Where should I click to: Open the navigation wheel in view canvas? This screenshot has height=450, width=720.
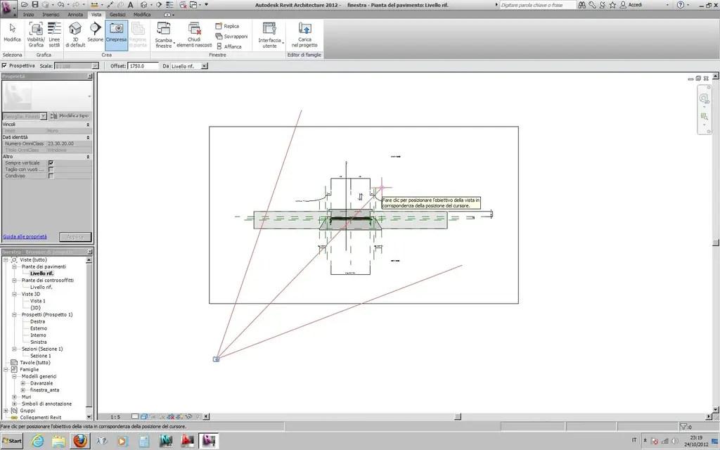pyautogui.click(x=704, y=98)
